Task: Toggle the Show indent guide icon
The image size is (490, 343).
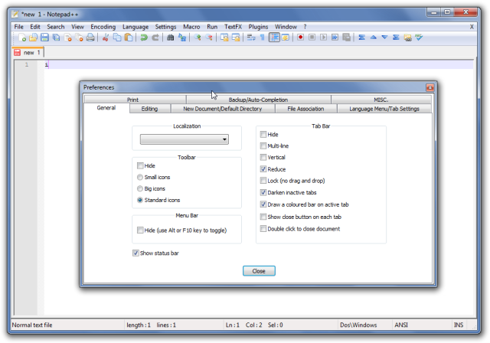Action: click(274, 38)
